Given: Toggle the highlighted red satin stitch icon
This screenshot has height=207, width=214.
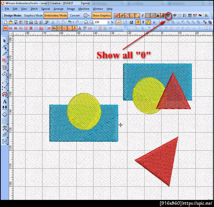Looking at the screenshot, I should [5, 28].
